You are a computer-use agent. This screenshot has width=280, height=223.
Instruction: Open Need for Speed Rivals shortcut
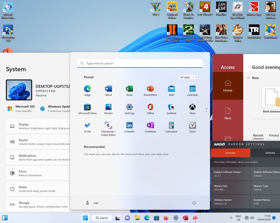click(x=237, y=10)
